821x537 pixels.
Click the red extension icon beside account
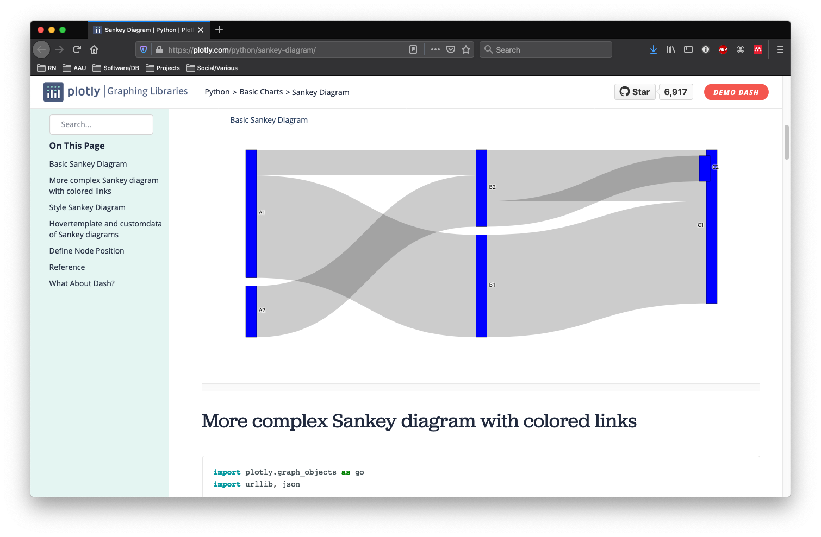(x=758, y=49)
